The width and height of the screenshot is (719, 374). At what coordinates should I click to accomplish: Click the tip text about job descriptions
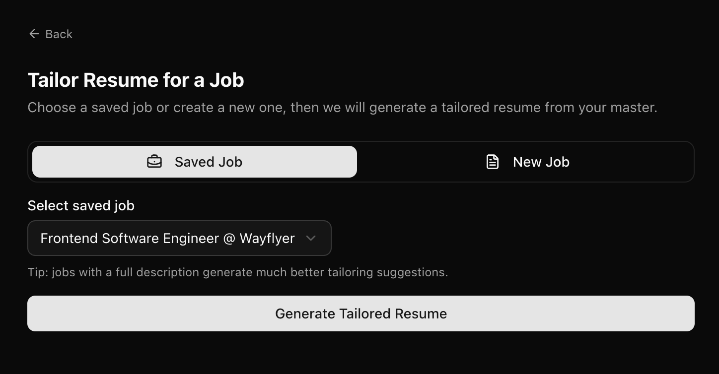pos(238,272)
